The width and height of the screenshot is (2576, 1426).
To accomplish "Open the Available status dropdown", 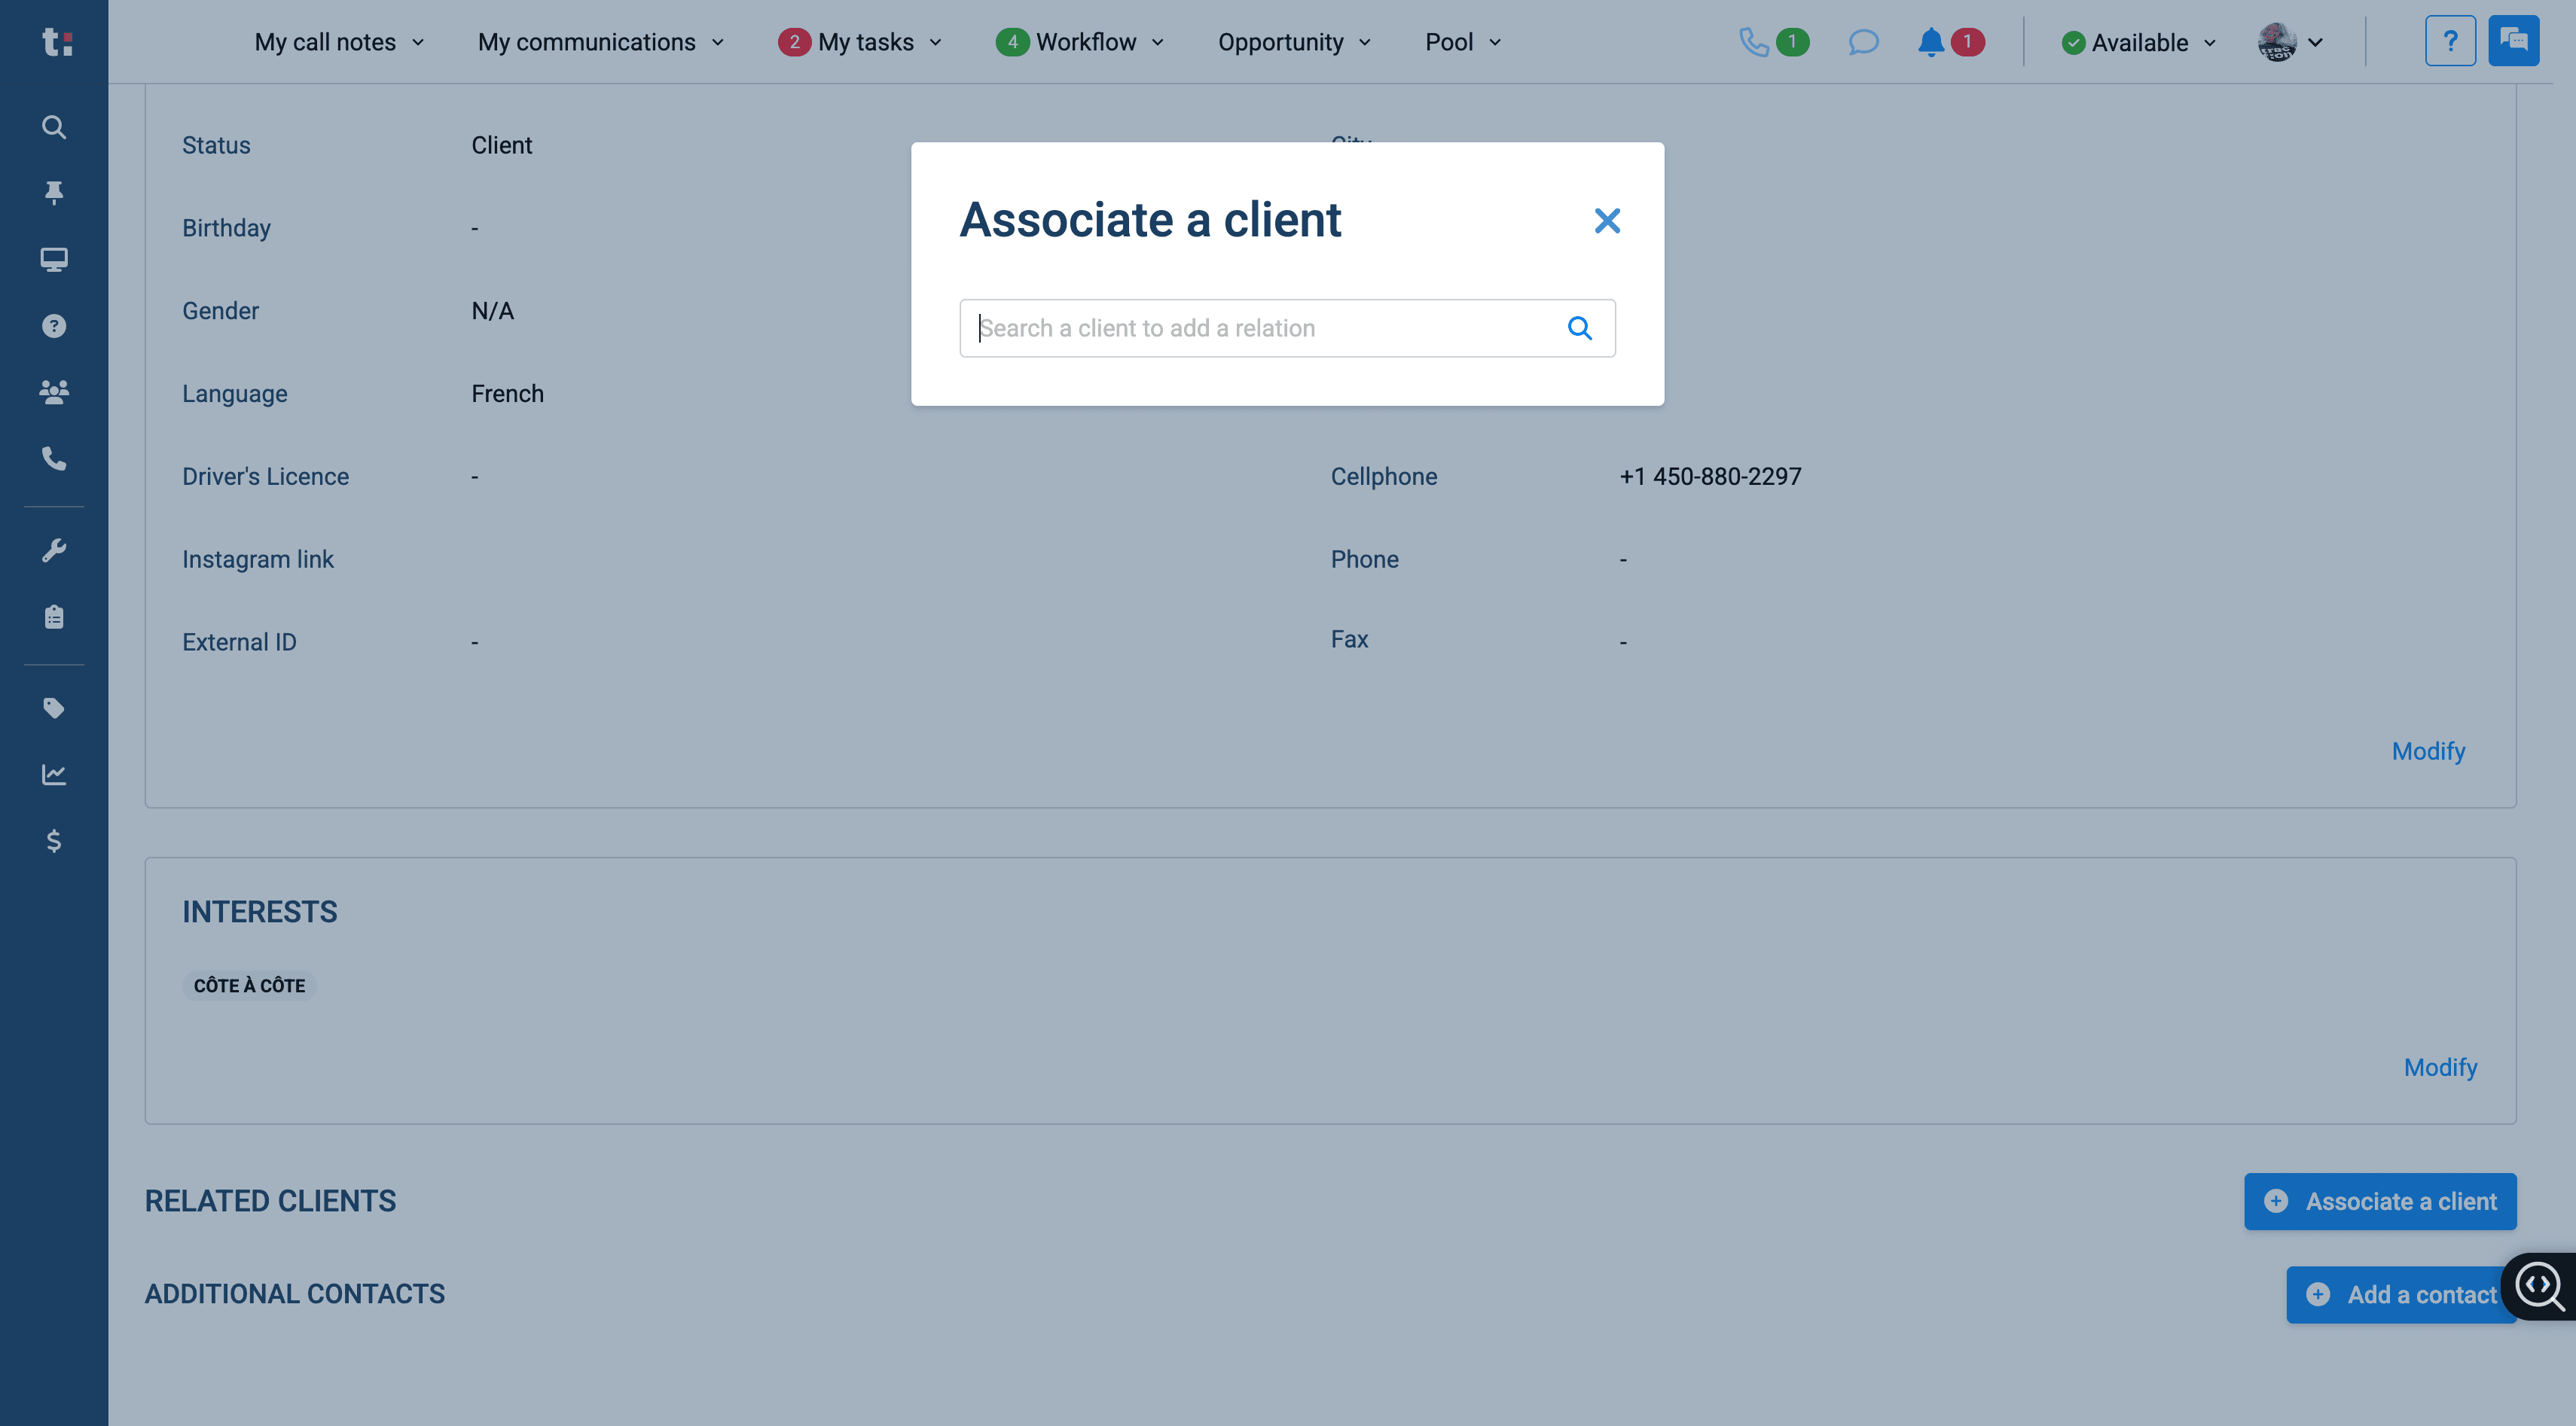I will (2139, 42).
